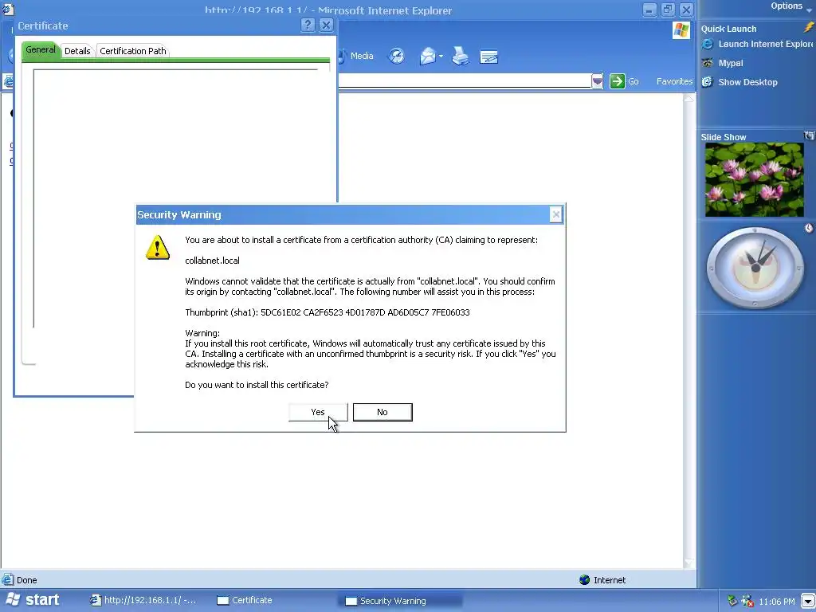Click the network connection tray icon
The height and width of the screenshot is (612, 816).
pos(733,601)
